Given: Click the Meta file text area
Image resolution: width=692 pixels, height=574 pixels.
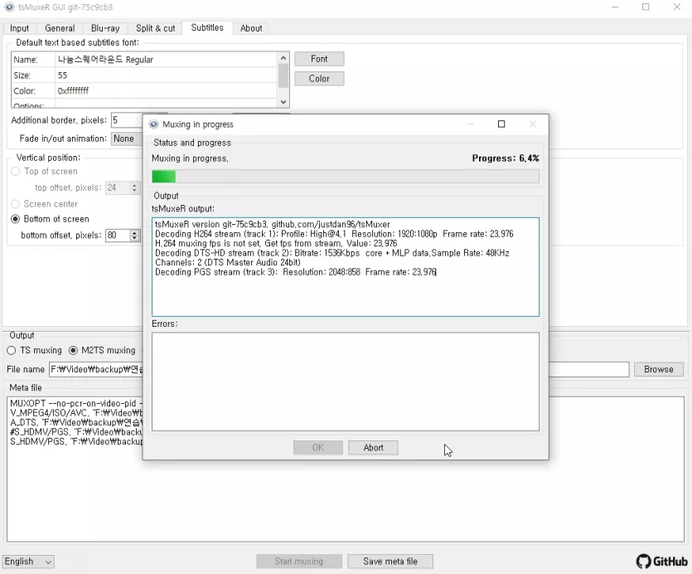Looking at the screenshot, I should coord(345,469).
